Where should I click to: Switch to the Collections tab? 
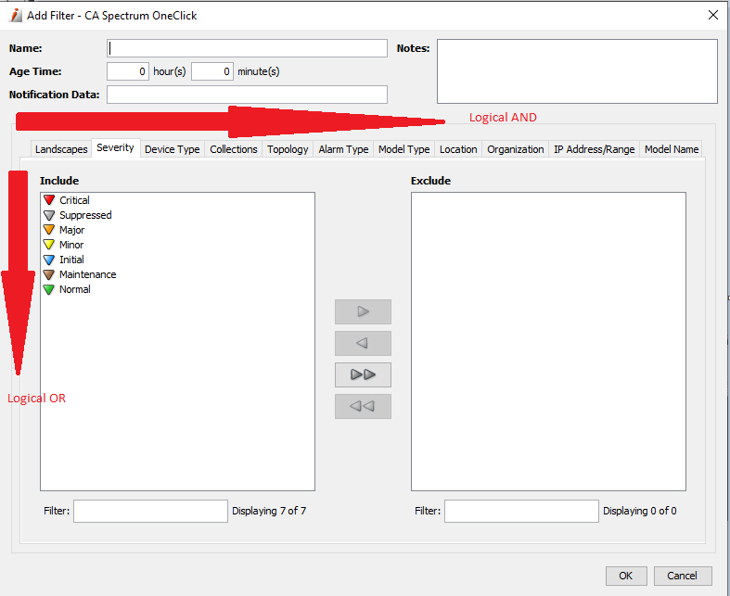click(x=233, y=149)
